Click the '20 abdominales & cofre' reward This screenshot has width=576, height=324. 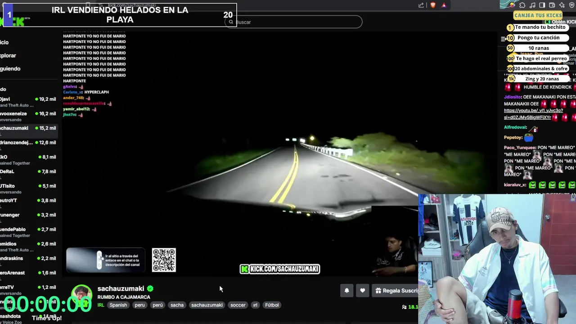pyautogui.click(x=538, y=68)
